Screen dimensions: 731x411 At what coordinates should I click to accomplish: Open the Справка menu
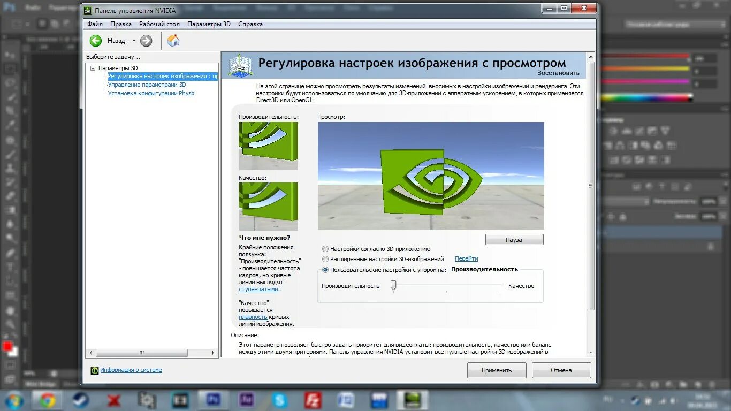(x=250, y=24)
